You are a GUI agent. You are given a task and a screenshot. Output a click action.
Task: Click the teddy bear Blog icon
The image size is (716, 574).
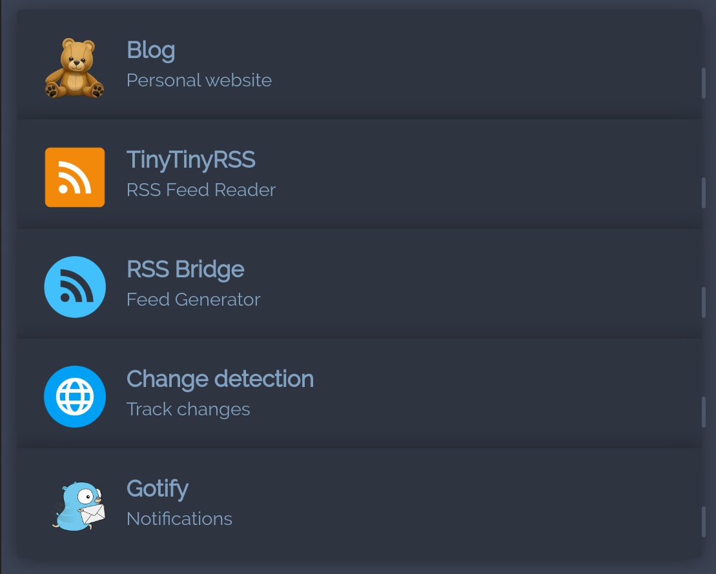pyautogui.click(x=75, y=68)
